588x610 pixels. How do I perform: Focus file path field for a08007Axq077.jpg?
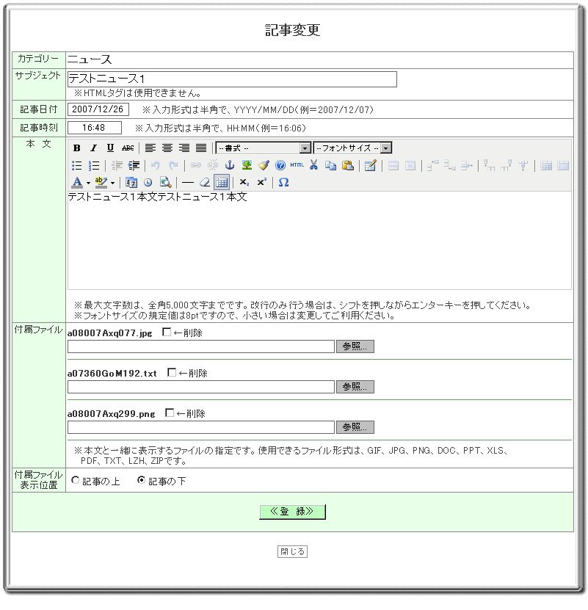tap(201, 346)
